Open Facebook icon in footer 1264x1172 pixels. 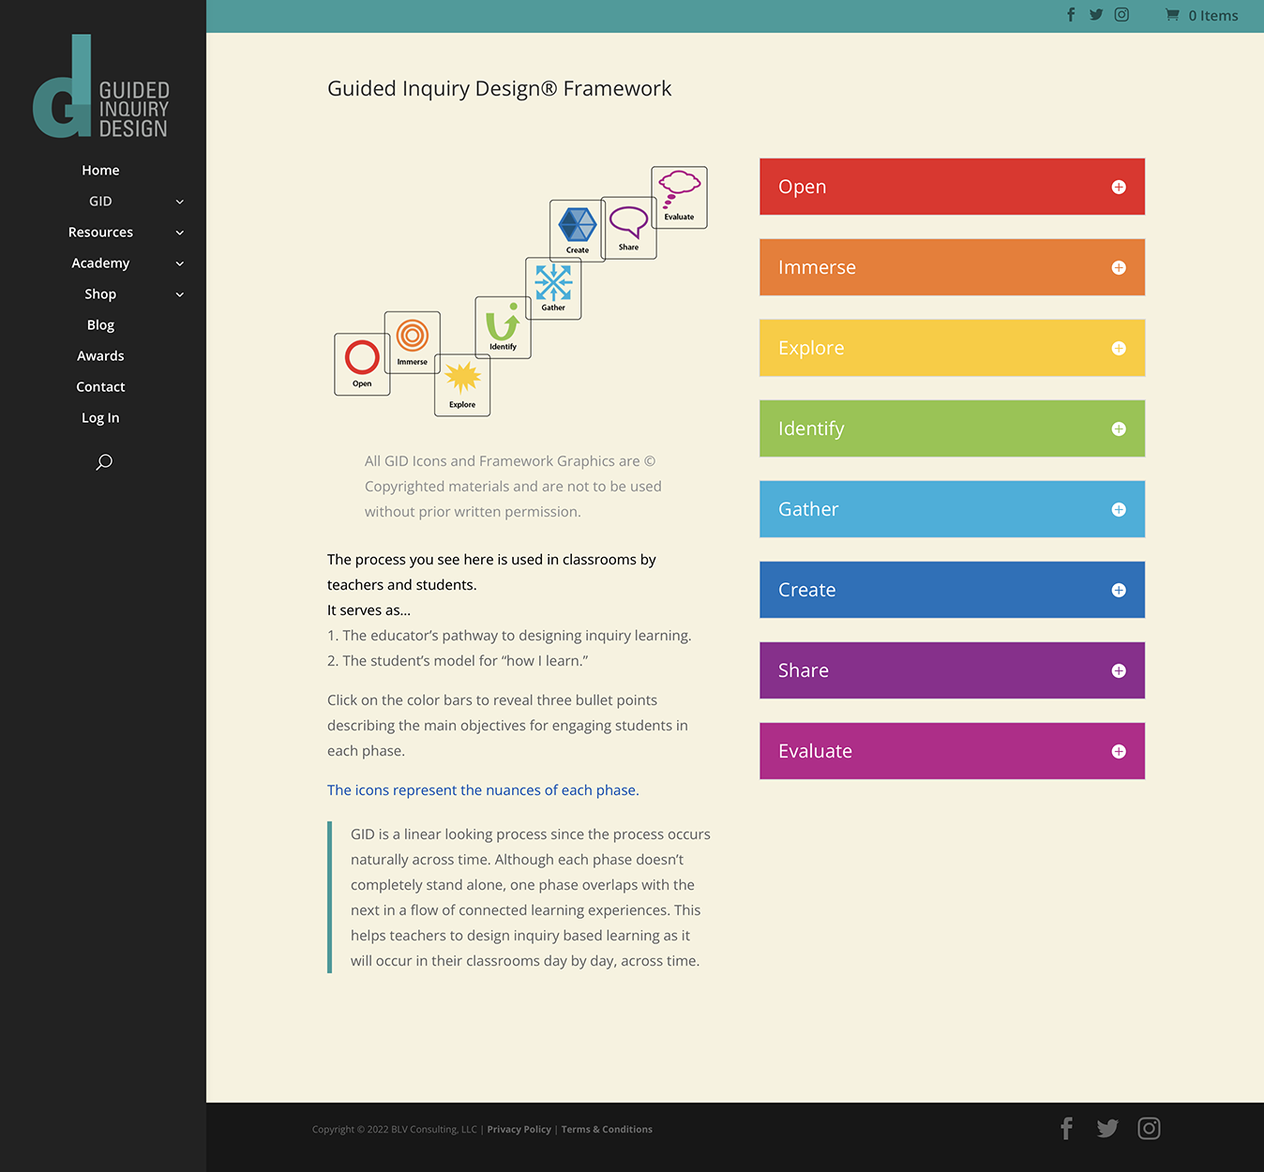[x=1066, y=1128]
